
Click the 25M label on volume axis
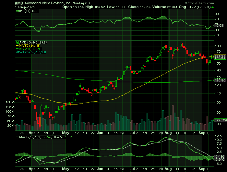(x=11, y=126)
